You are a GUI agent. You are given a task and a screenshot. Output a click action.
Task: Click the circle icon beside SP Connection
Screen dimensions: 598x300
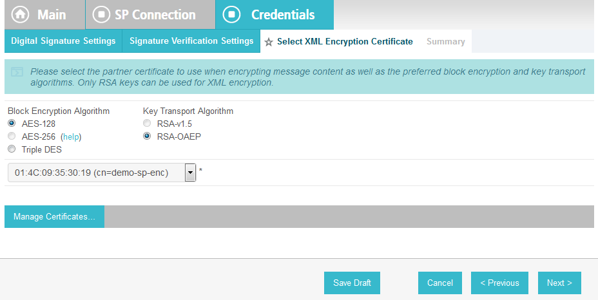[101, 15]
